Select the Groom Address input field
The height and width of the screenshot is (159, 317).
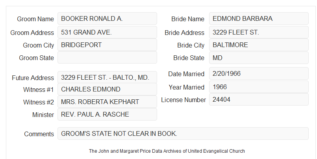107,32
